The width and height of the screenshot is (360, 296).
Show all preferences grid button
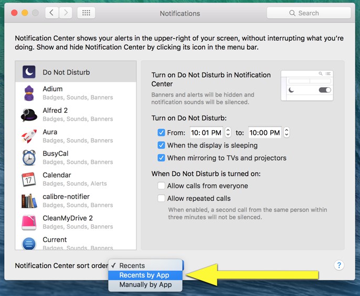pos(86,13)
